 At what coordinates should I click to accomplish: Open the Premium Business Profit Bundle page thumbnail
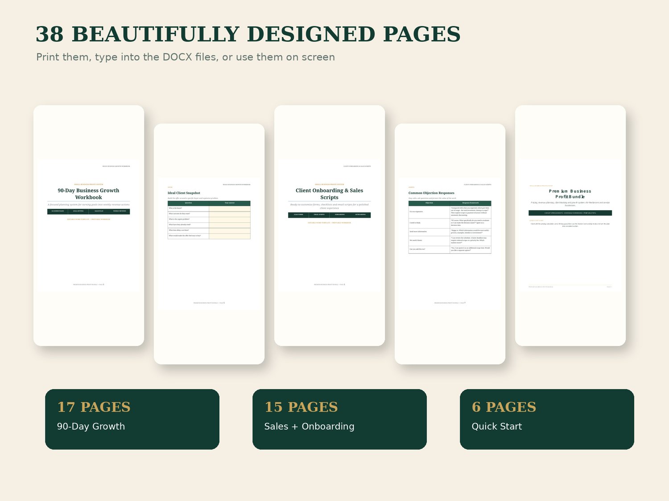coord(570,225)
